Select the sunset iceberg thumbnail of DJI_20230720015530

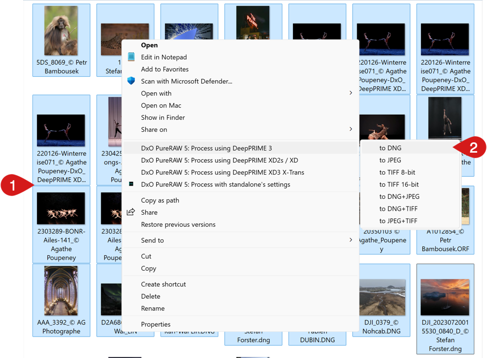click(445, 297)
